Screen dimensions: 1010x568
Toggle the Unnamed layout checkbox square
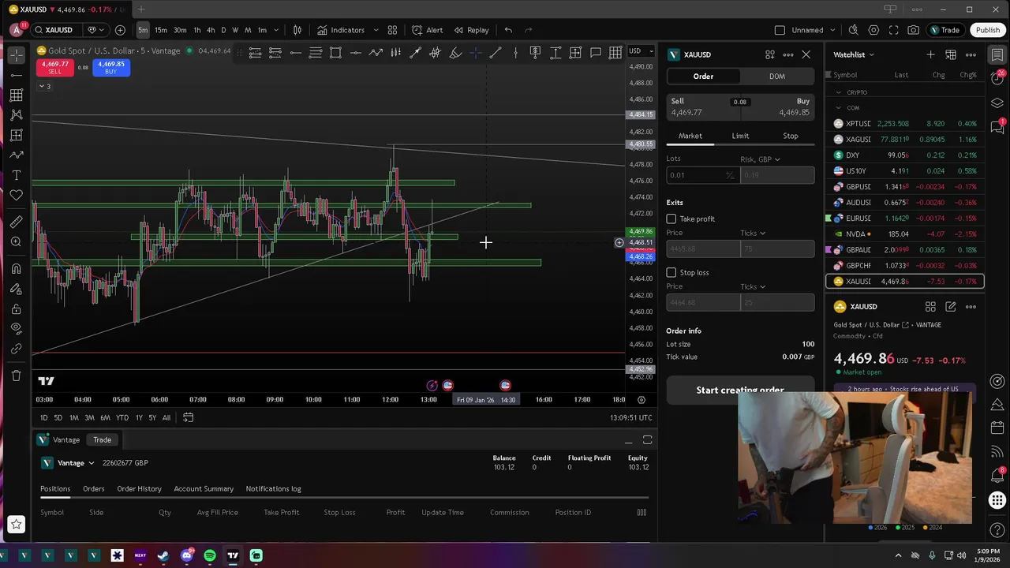(780, 30)
